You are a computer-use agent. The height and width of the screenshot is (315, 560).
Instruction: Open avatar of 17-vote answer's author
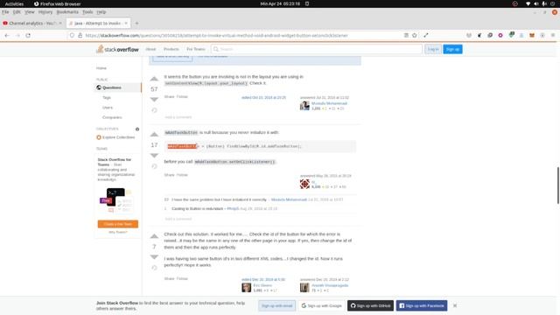tap(304, 184)
